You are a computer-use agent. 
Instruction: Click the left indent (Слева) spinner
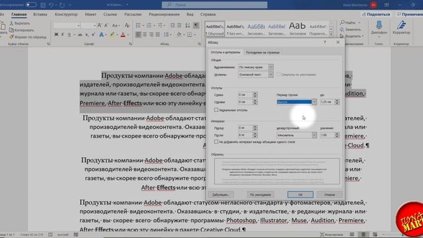point(255,95)
